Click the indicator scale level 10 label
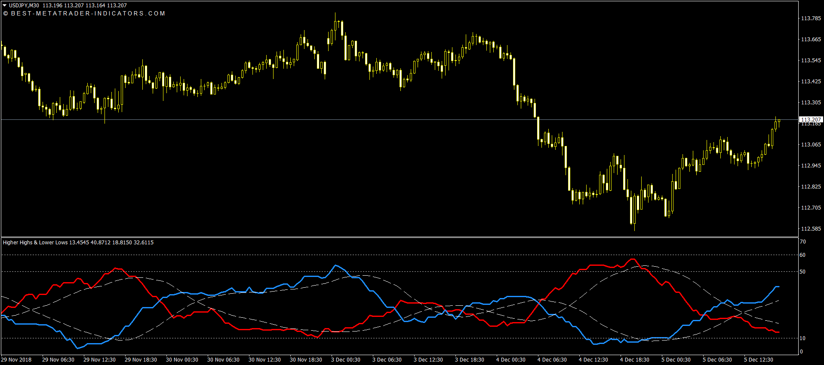This screenshot has height=365, width=824. pyautogui.click(x=802, y=338)
